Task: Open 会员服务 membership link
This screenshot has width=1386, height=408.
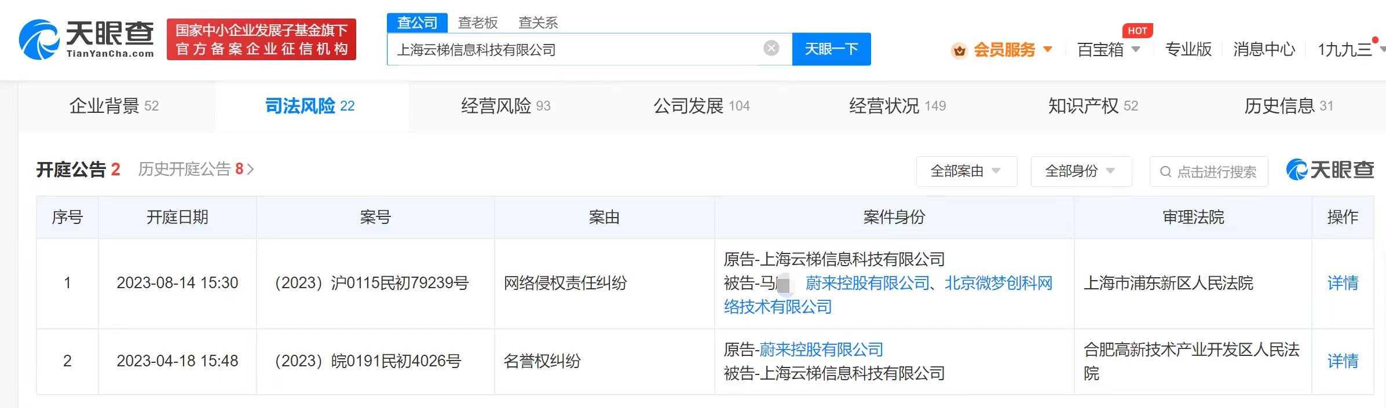Action: (1004, 50)
